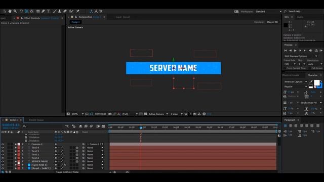324x182 pixels.
Task: Switch to the Render Queue tab
Action: (x=36, y=120)
